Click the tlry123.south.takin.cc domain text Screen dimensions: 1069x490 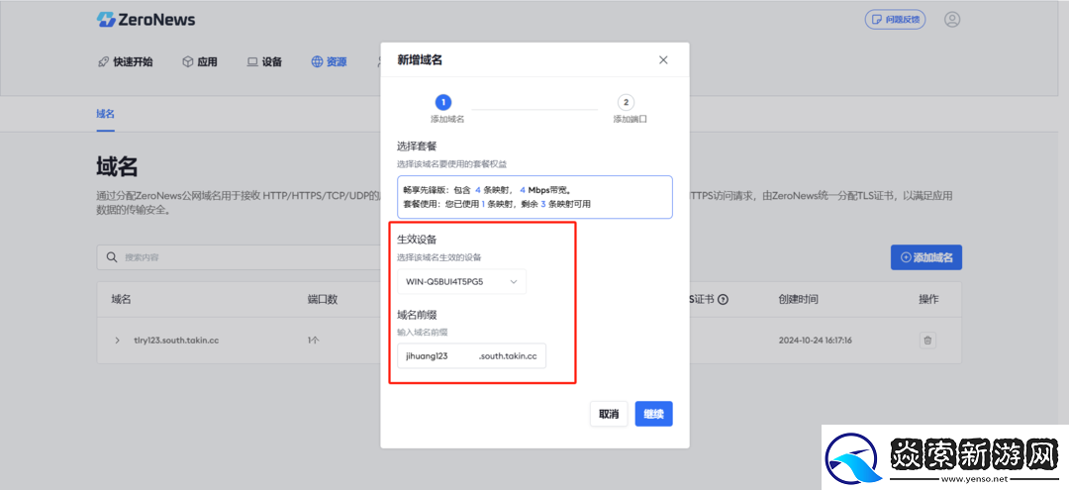point(176,341)
